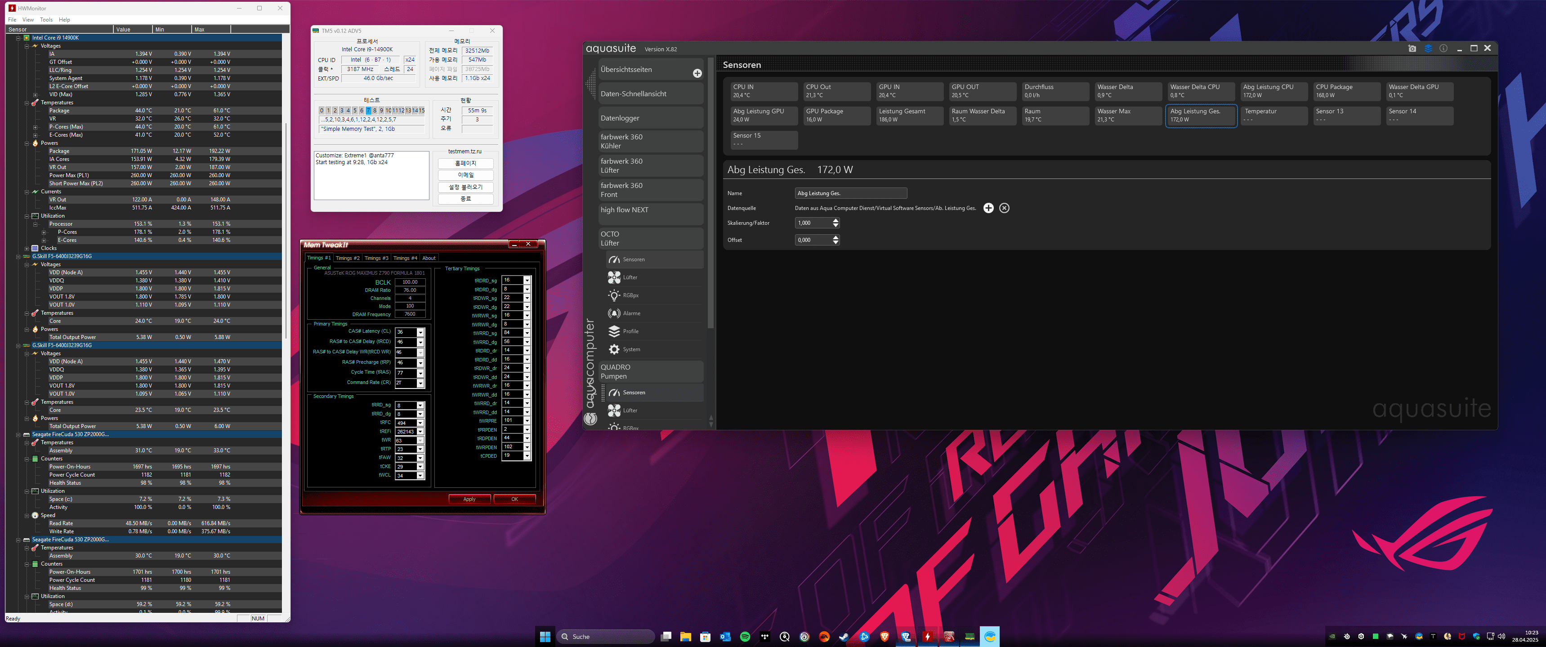Image resolution: width=1546 pixels, height=647 pixels.
Task: Open the Tools menu in HWMonitor
Action: (46, 20)
